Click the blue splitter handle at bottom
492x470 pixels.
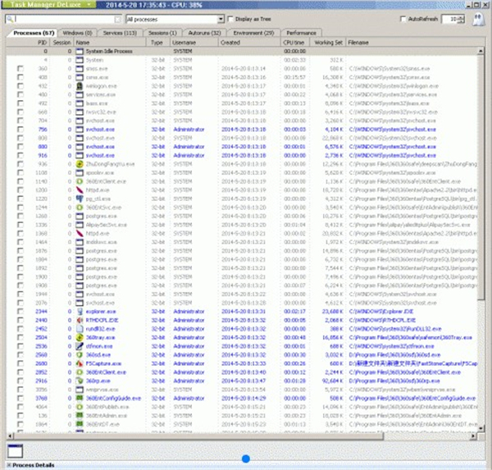pyautogui.click(x=245, y=457)
